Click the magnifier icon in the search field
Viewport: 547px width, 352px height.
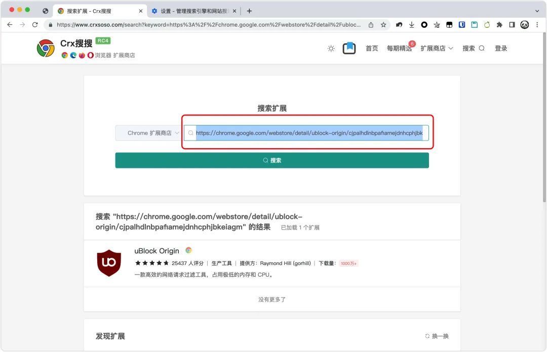[x=190, y=133]
